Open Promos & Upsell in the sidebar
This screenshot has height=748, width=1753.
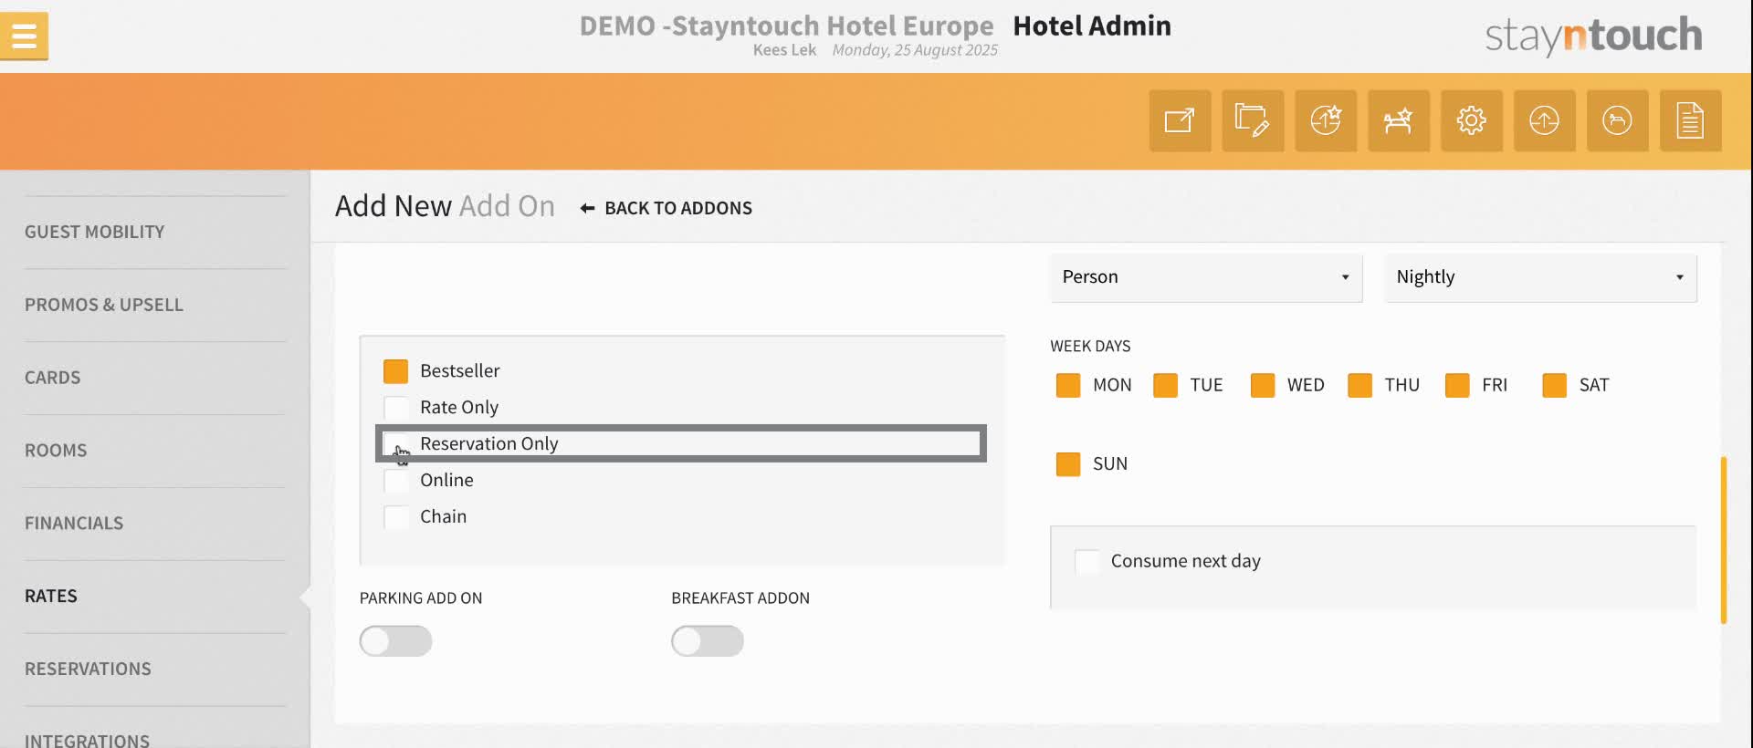click(x=104, y=306)
